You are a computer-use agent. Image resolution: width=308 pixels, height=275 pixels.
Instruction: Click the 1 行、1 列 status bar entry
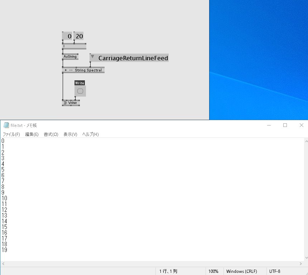click(x=168, y=271)
